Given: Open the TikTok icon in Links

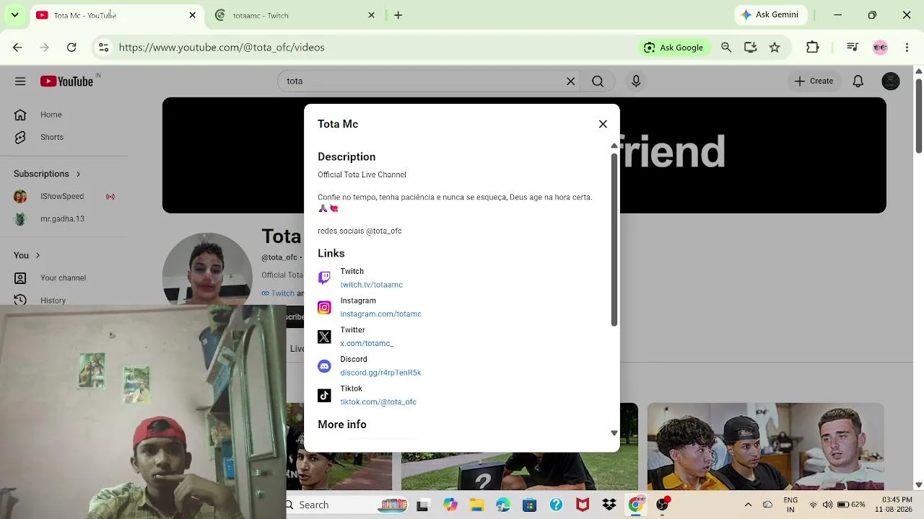Looking at the screenshot, I should tap(324, 396).
